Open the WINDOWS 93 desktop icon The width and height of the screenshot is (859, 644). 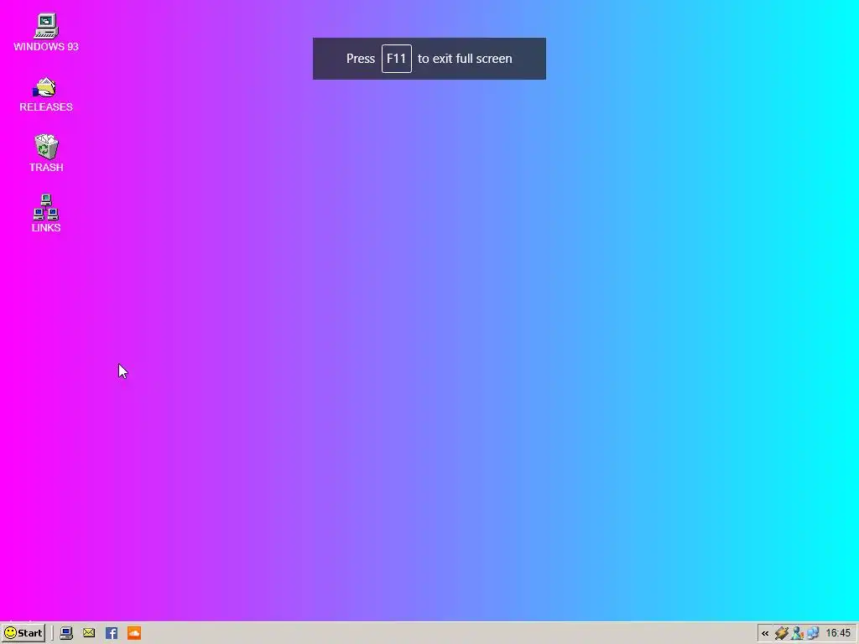click(x=46, y=33)
